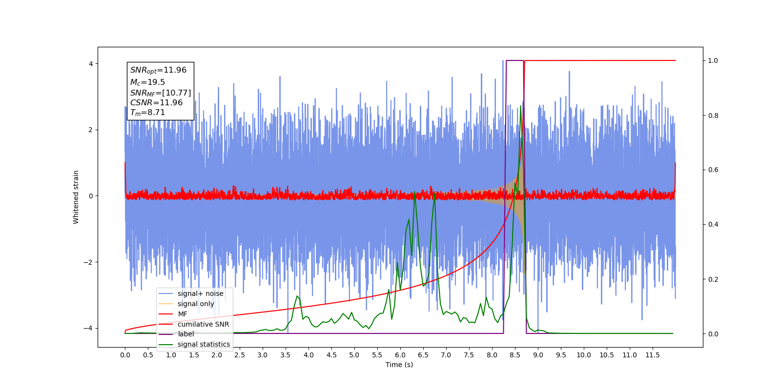Click the x-axis tick label 3.5
The height and width of the screenshot is (390, 781).
tap(286, 355)
